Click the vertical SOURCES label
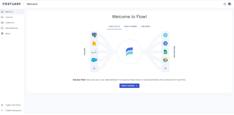The width and height of the screenshot is (234, 115). pos(85,52)
